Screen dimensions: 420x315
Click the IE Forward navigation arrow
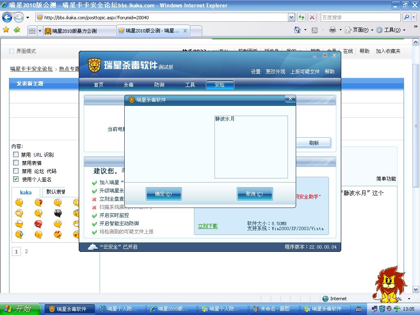[x=18, y=18]
